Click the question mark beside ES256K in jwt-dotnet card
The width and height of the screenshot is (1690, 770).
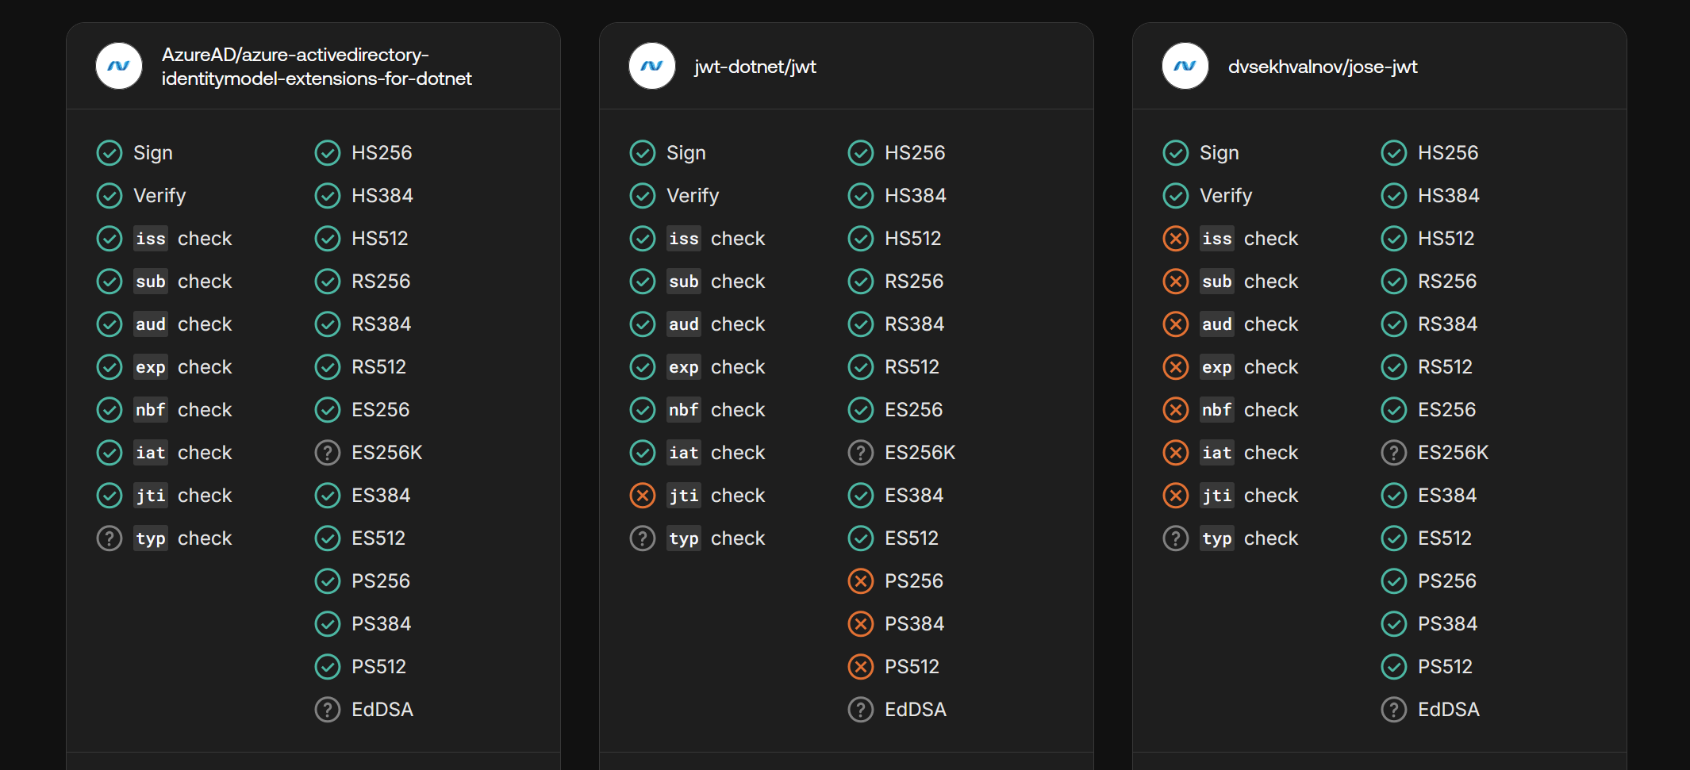pyautogui.click(x=861, y=452)
